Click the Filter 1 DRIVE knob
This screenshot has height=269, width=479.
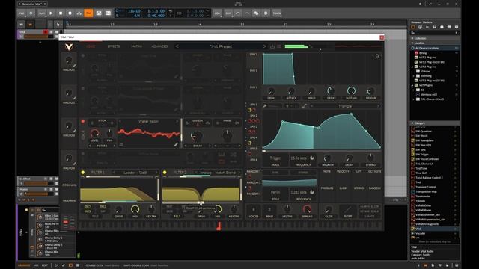point(119,209)
